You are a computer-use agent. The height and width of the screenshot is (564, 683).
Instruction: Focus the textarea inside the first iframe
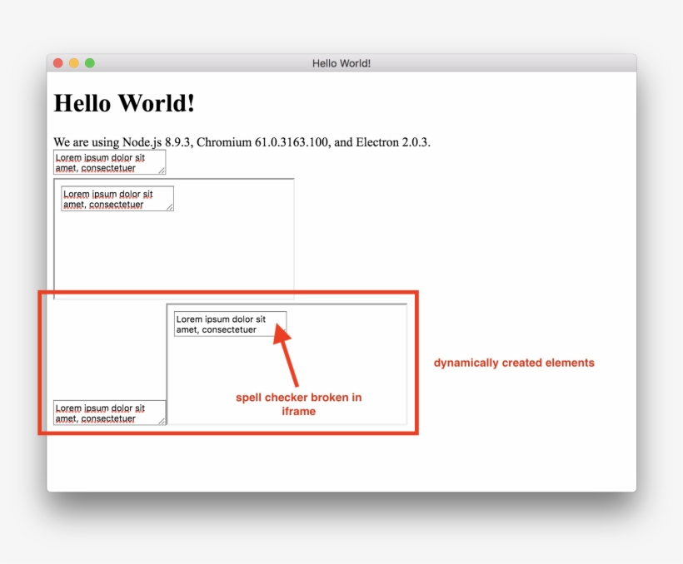pyautogui.click(x=117, y=199)
